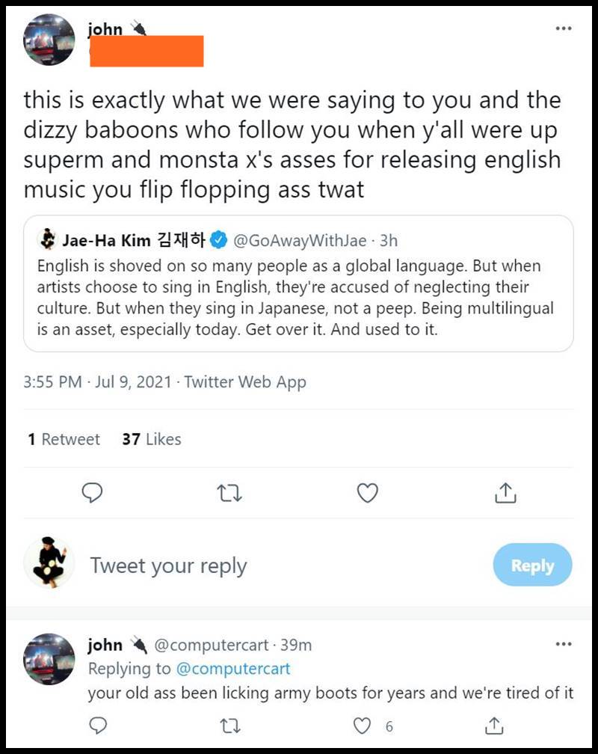Click the @computercart mention in Replying to
The height and width of the screenshot is (754, 598).
click(232, 668)
